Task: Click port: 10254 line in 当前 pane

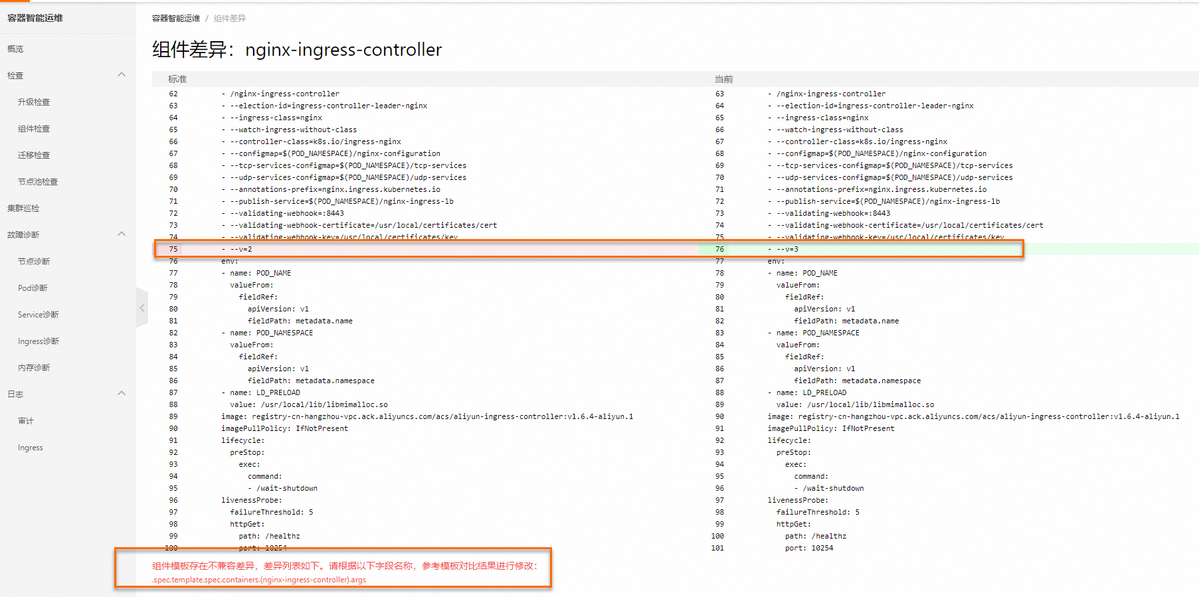Action: pyautogui.click(x=809, y=548)
